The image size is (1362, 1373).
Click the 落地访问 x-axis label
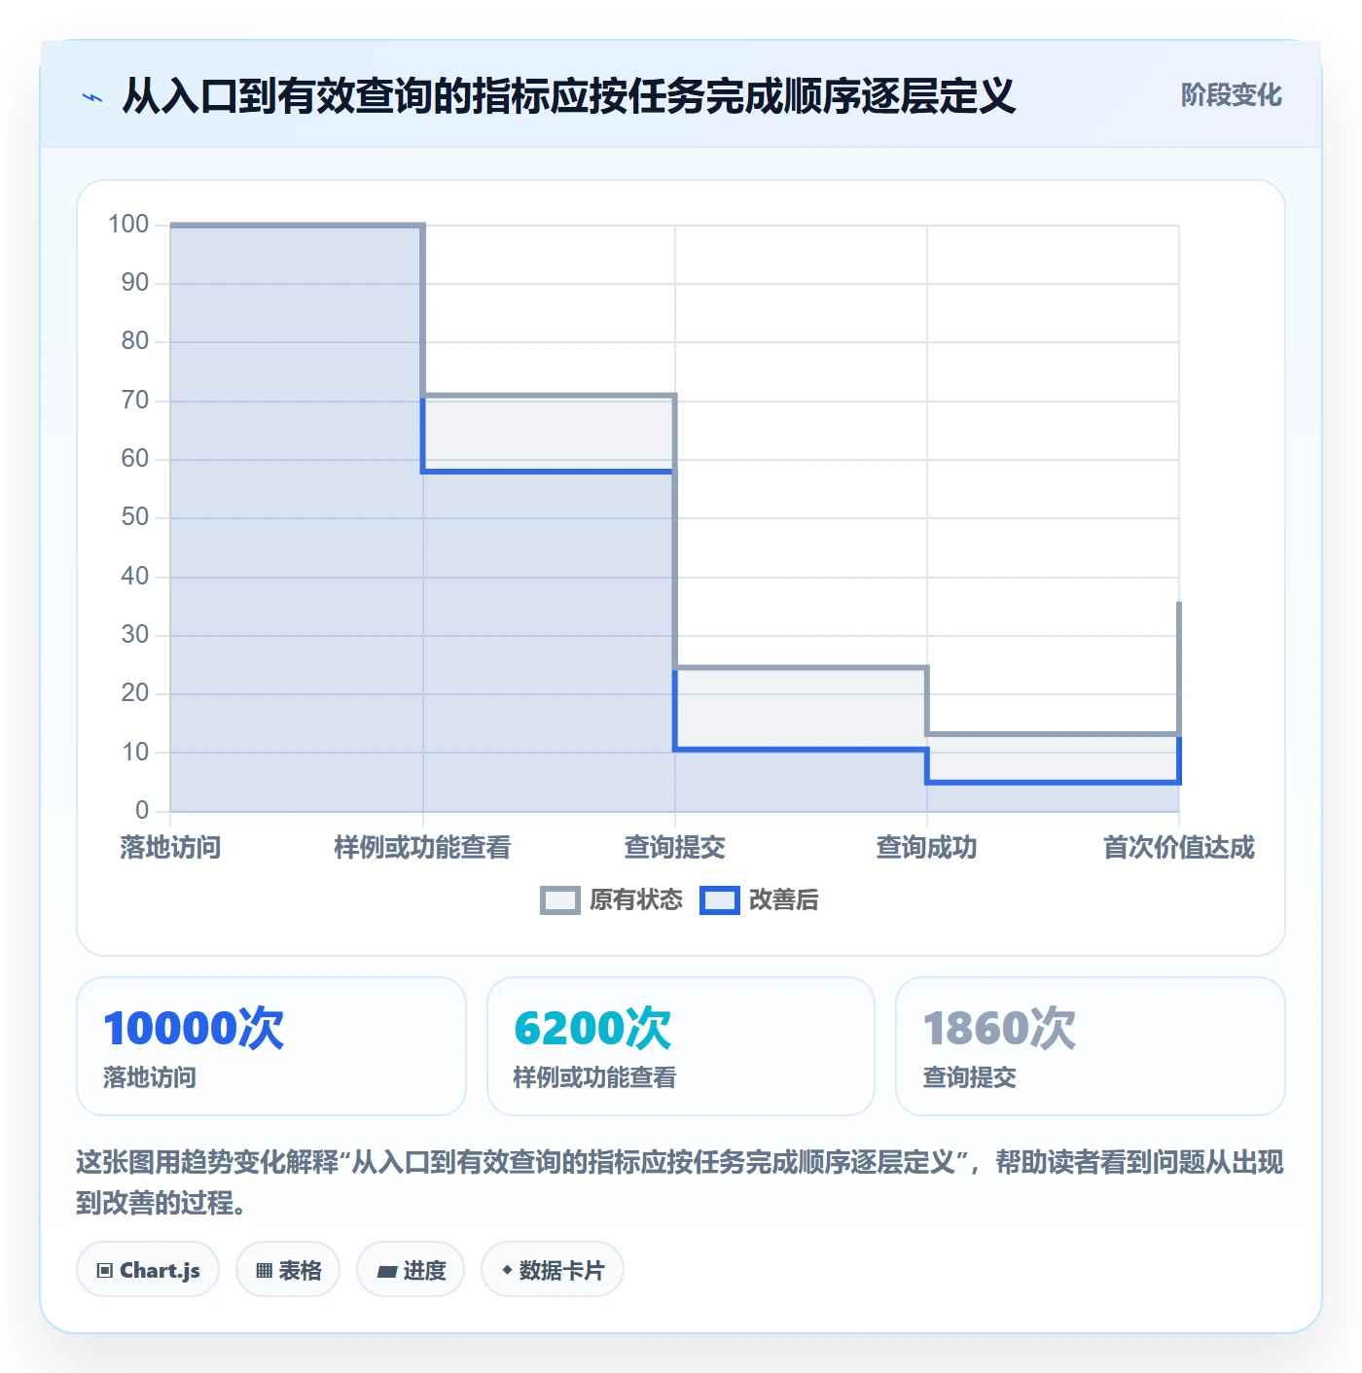tap(170, 847)
